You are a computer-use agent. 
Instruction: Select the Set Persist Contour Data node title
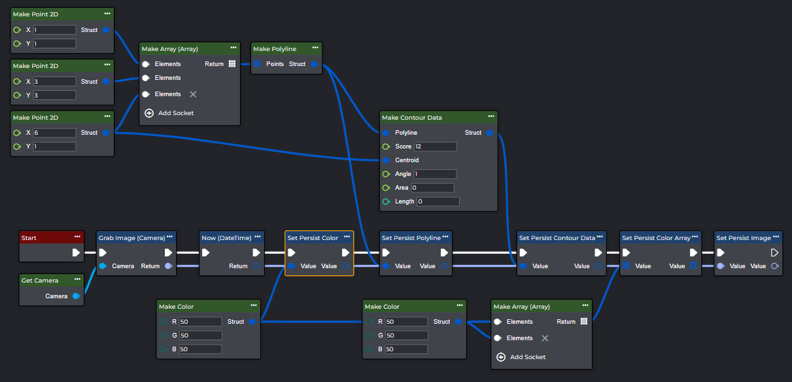(557, 238)
